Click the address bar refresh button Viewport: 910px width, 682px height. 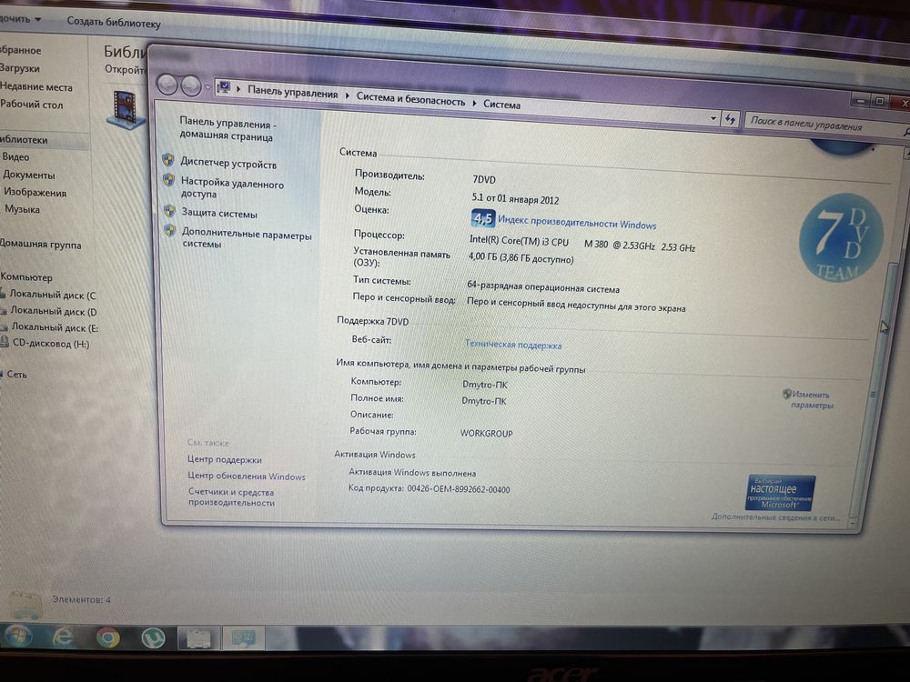(x=730, y=119)
